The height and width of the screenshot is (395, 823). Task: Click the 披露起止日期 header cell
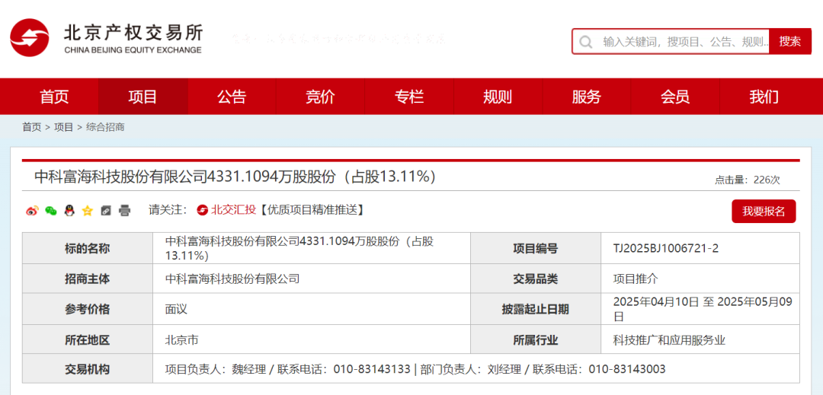(536, 309)
